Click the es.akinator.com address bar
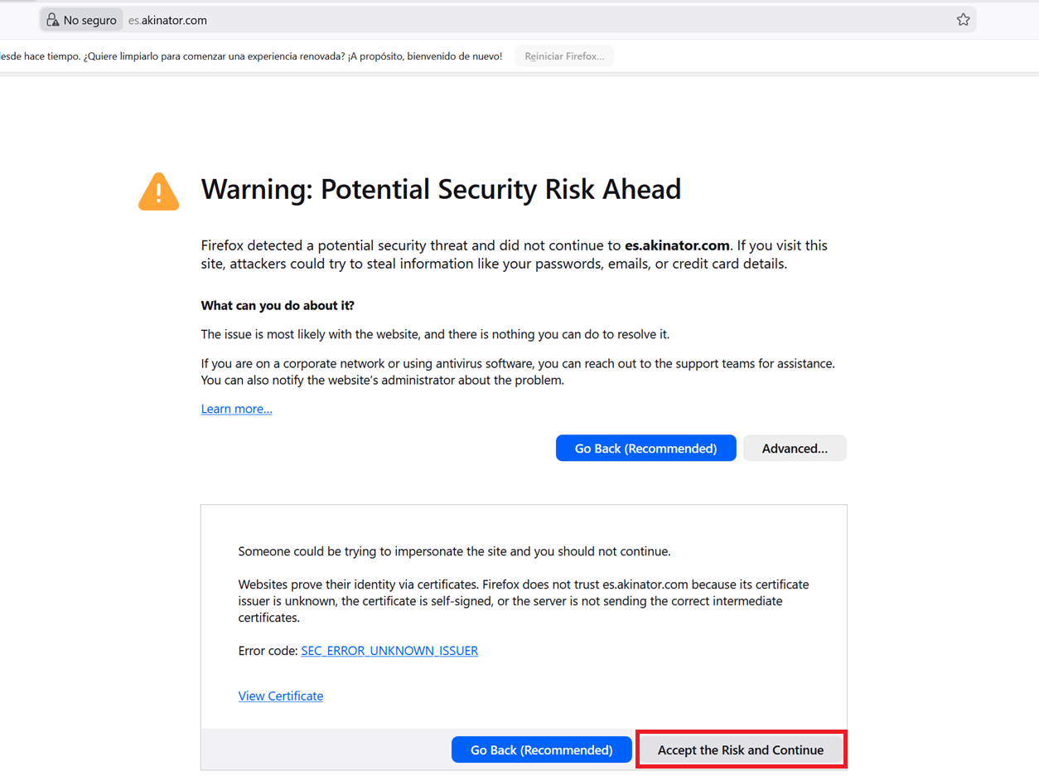Screen dimensions: 1039x781 [497, 20]
